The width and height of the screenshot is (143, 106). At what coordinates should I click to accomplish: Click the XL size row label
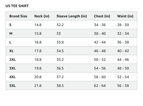(x=12, y=51)
